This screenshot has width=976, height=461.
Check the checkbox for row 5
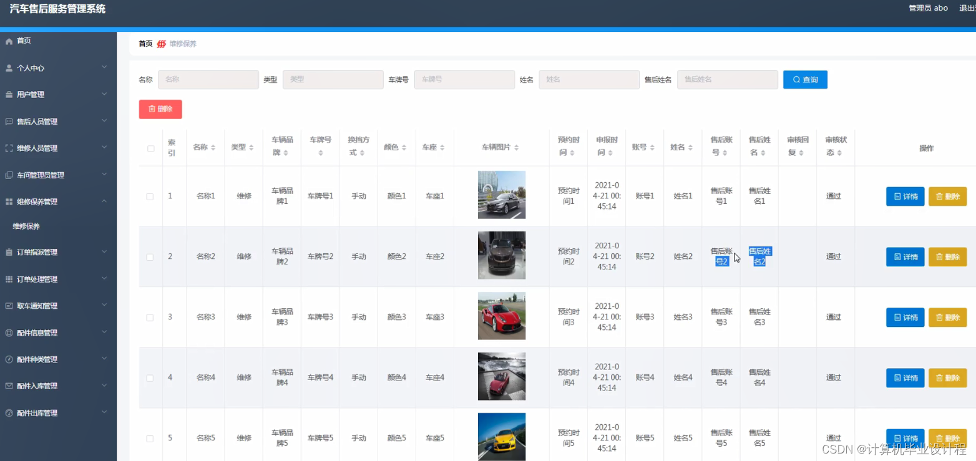coord(150,437)
